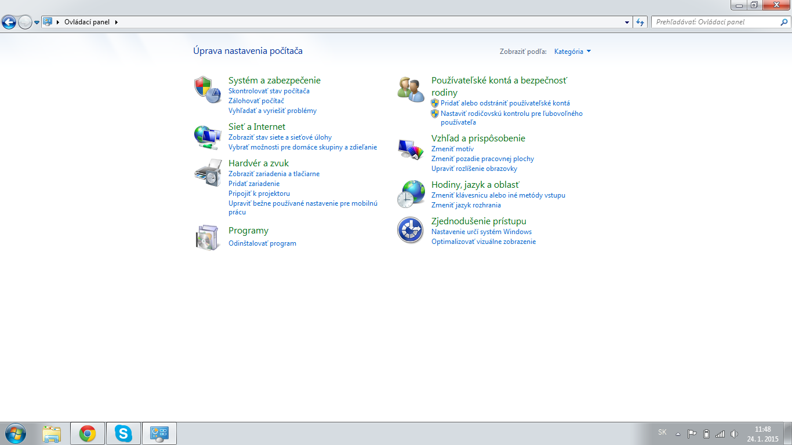Click the search magnifier icon
The width and height of the screenshot is (792, 445).
point(784,22)
